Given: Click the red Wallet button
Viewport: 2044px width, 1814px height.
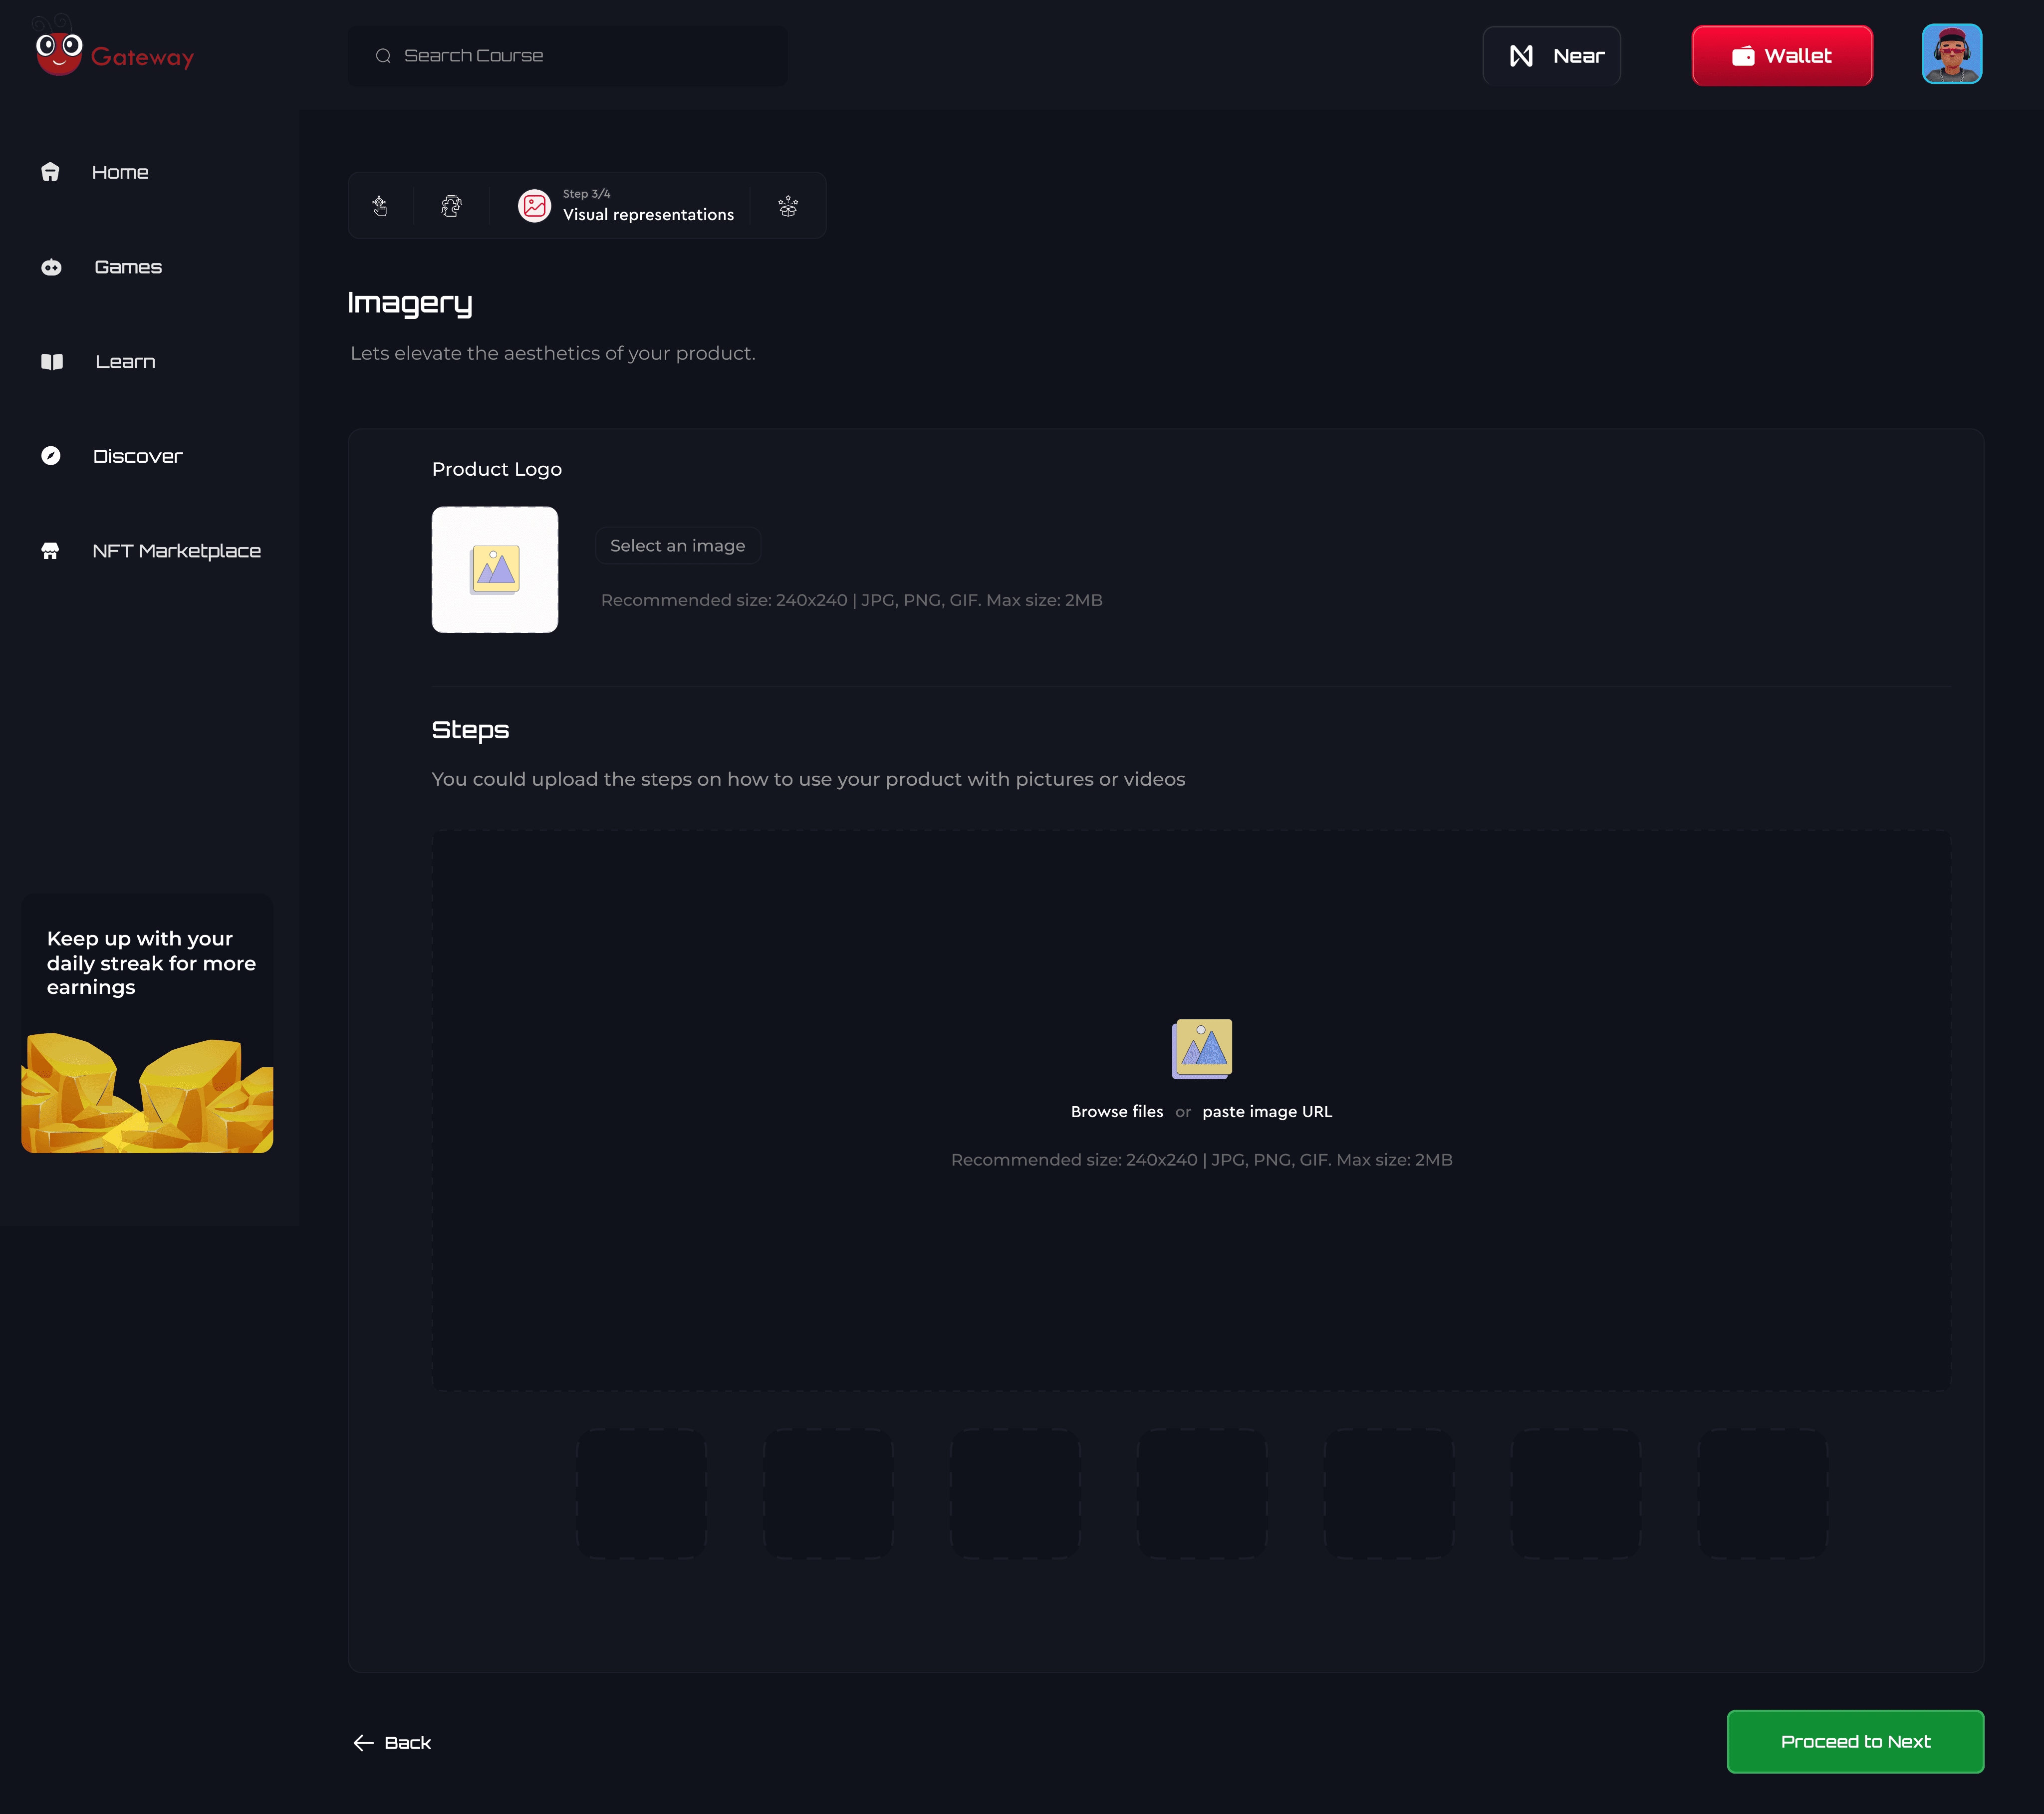Looking at the screenshot, I should (x=1781, y=56).
